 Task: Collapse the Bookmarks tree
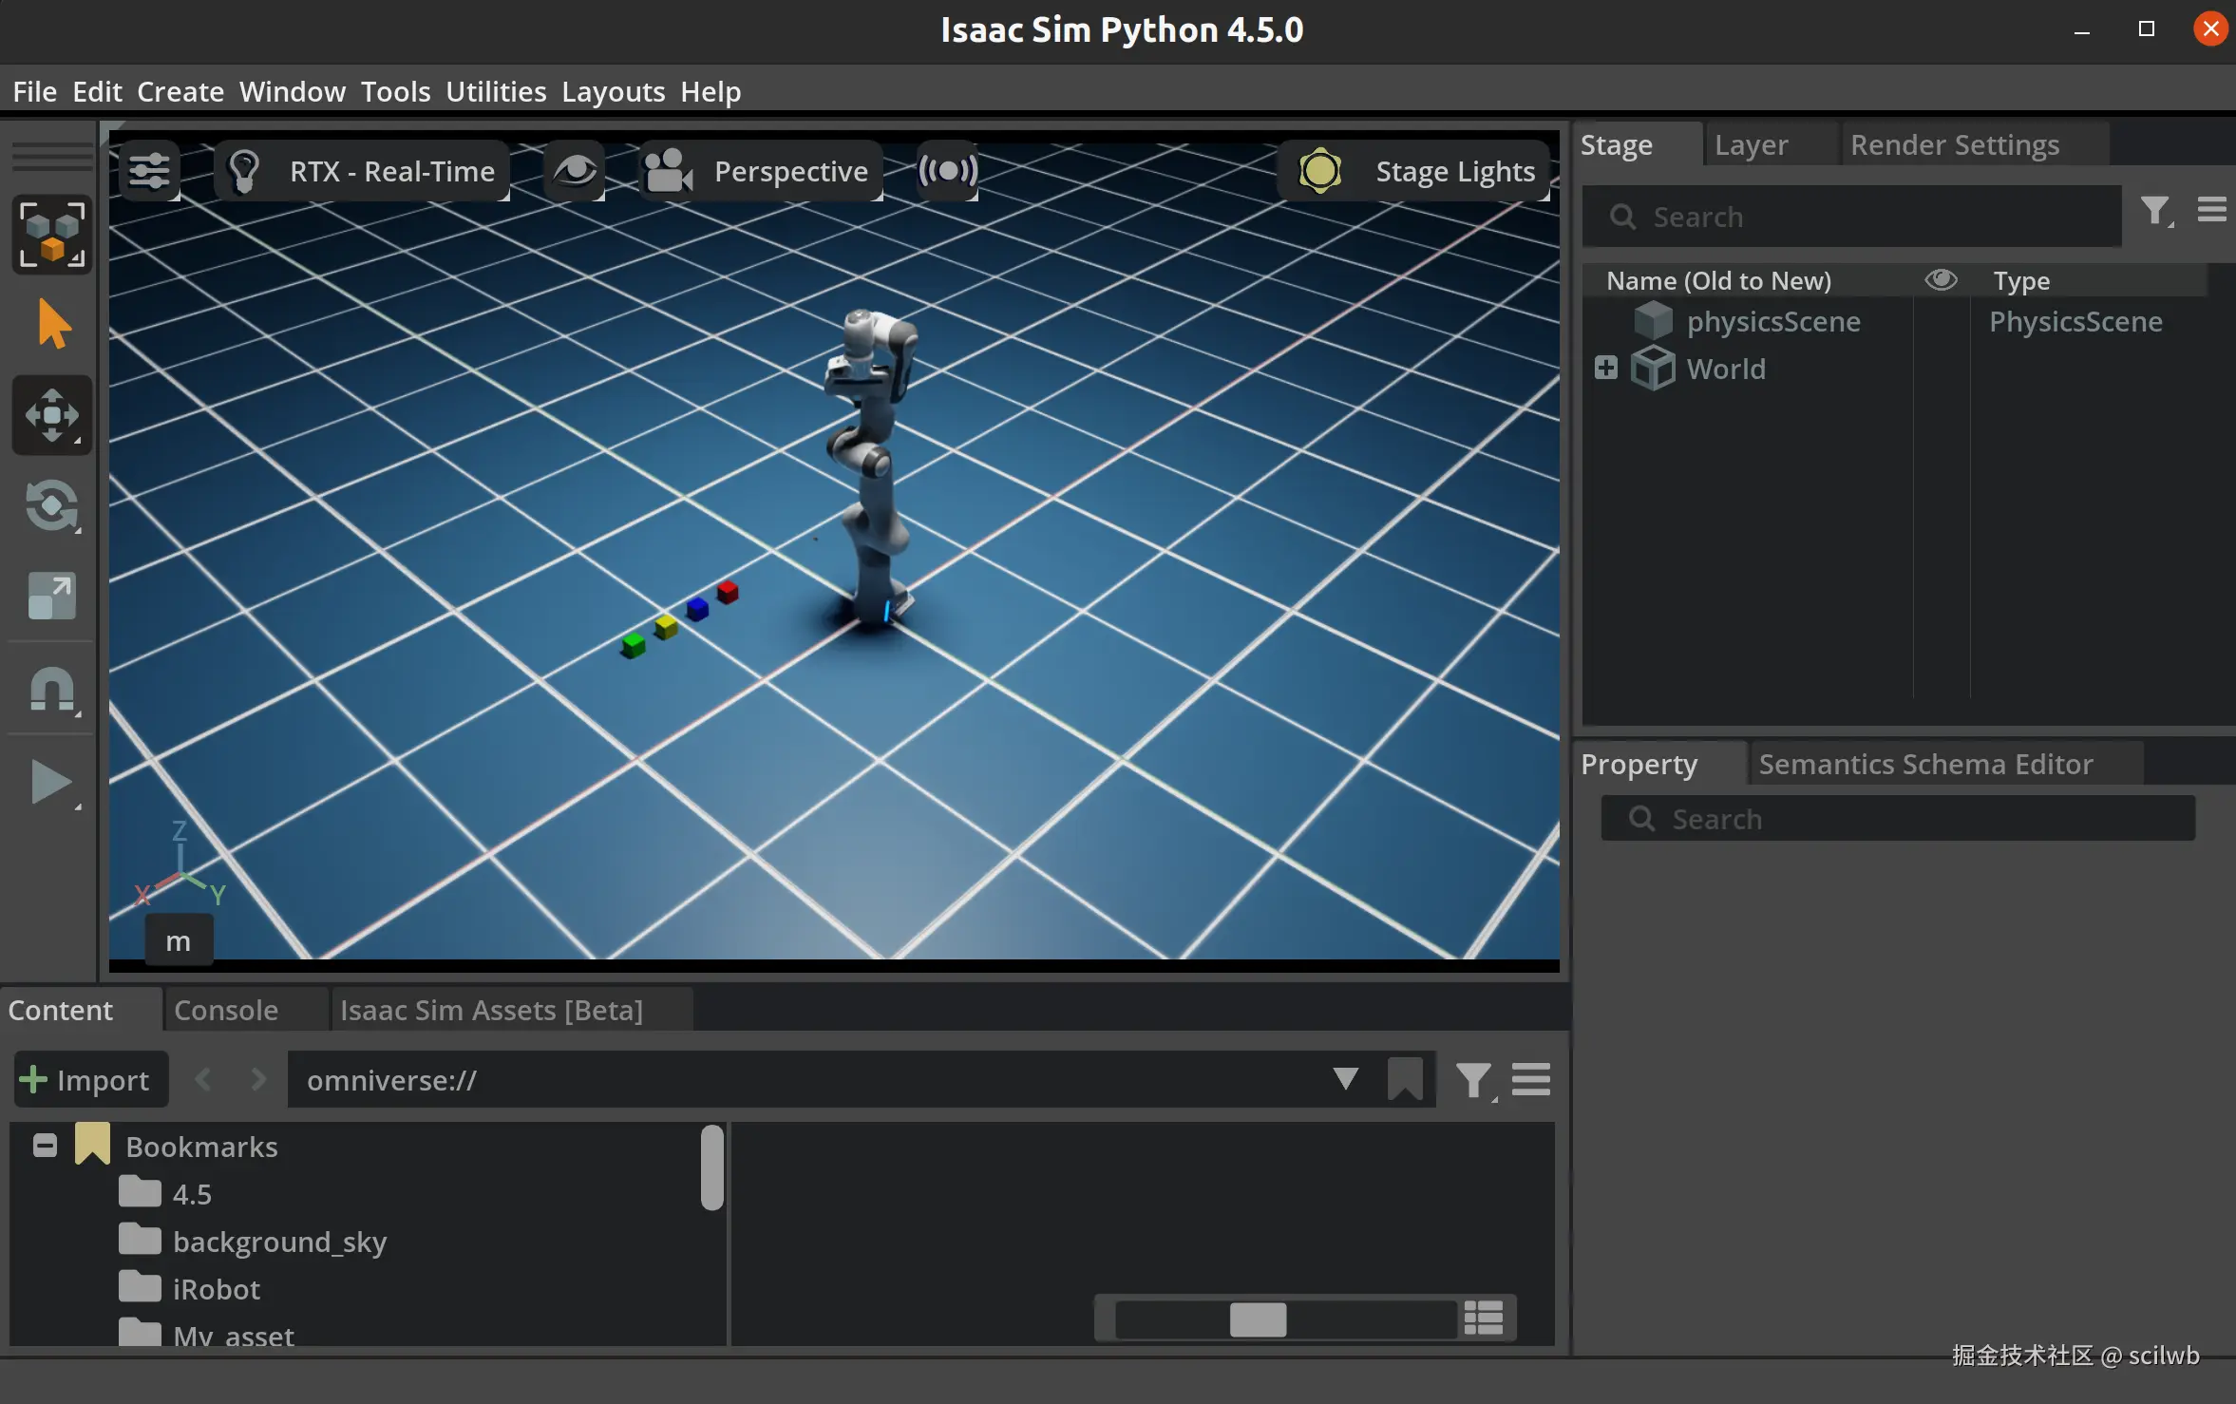tap(45, 1146)
